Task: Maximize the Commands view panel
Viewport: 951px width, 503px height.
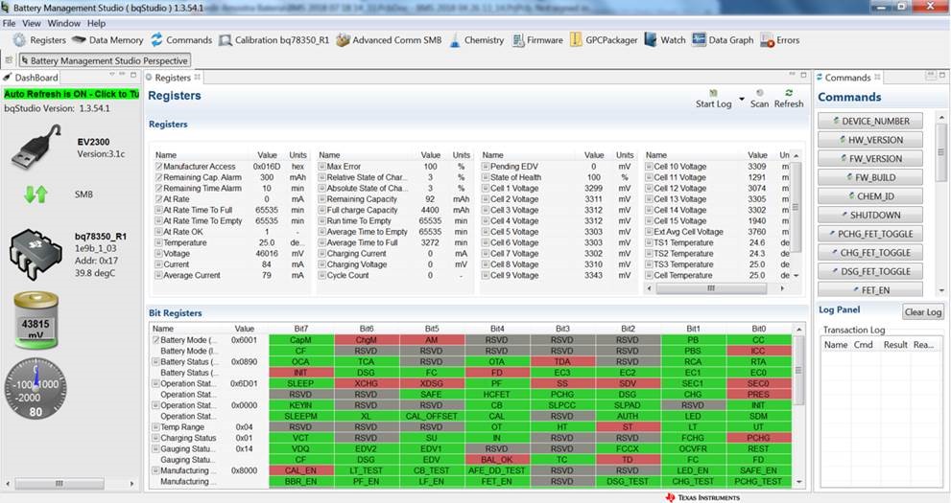Action: (x=942, y=75)
